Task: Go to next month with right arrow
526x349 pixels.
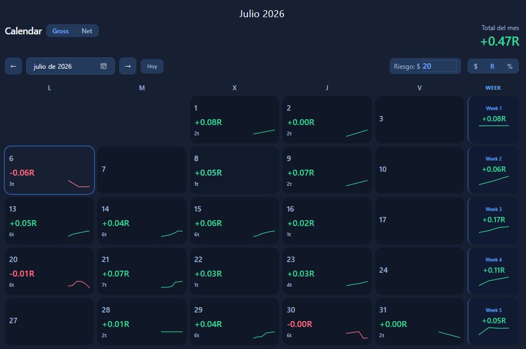Action: tap(128, 66)
